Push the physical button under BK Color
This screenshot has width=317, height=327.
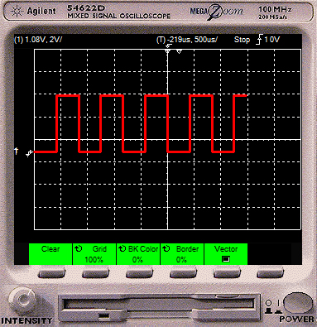click(x=139, y=274)
